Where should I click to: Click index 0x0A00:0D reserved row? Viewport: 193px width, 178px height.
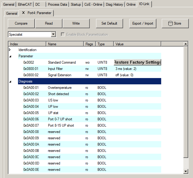[x=92, y=163]
